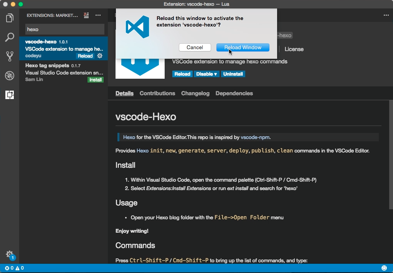Screen dimensions: 393x273
Task: Switch to the Changelog tab
Action: tap(195, 93)
